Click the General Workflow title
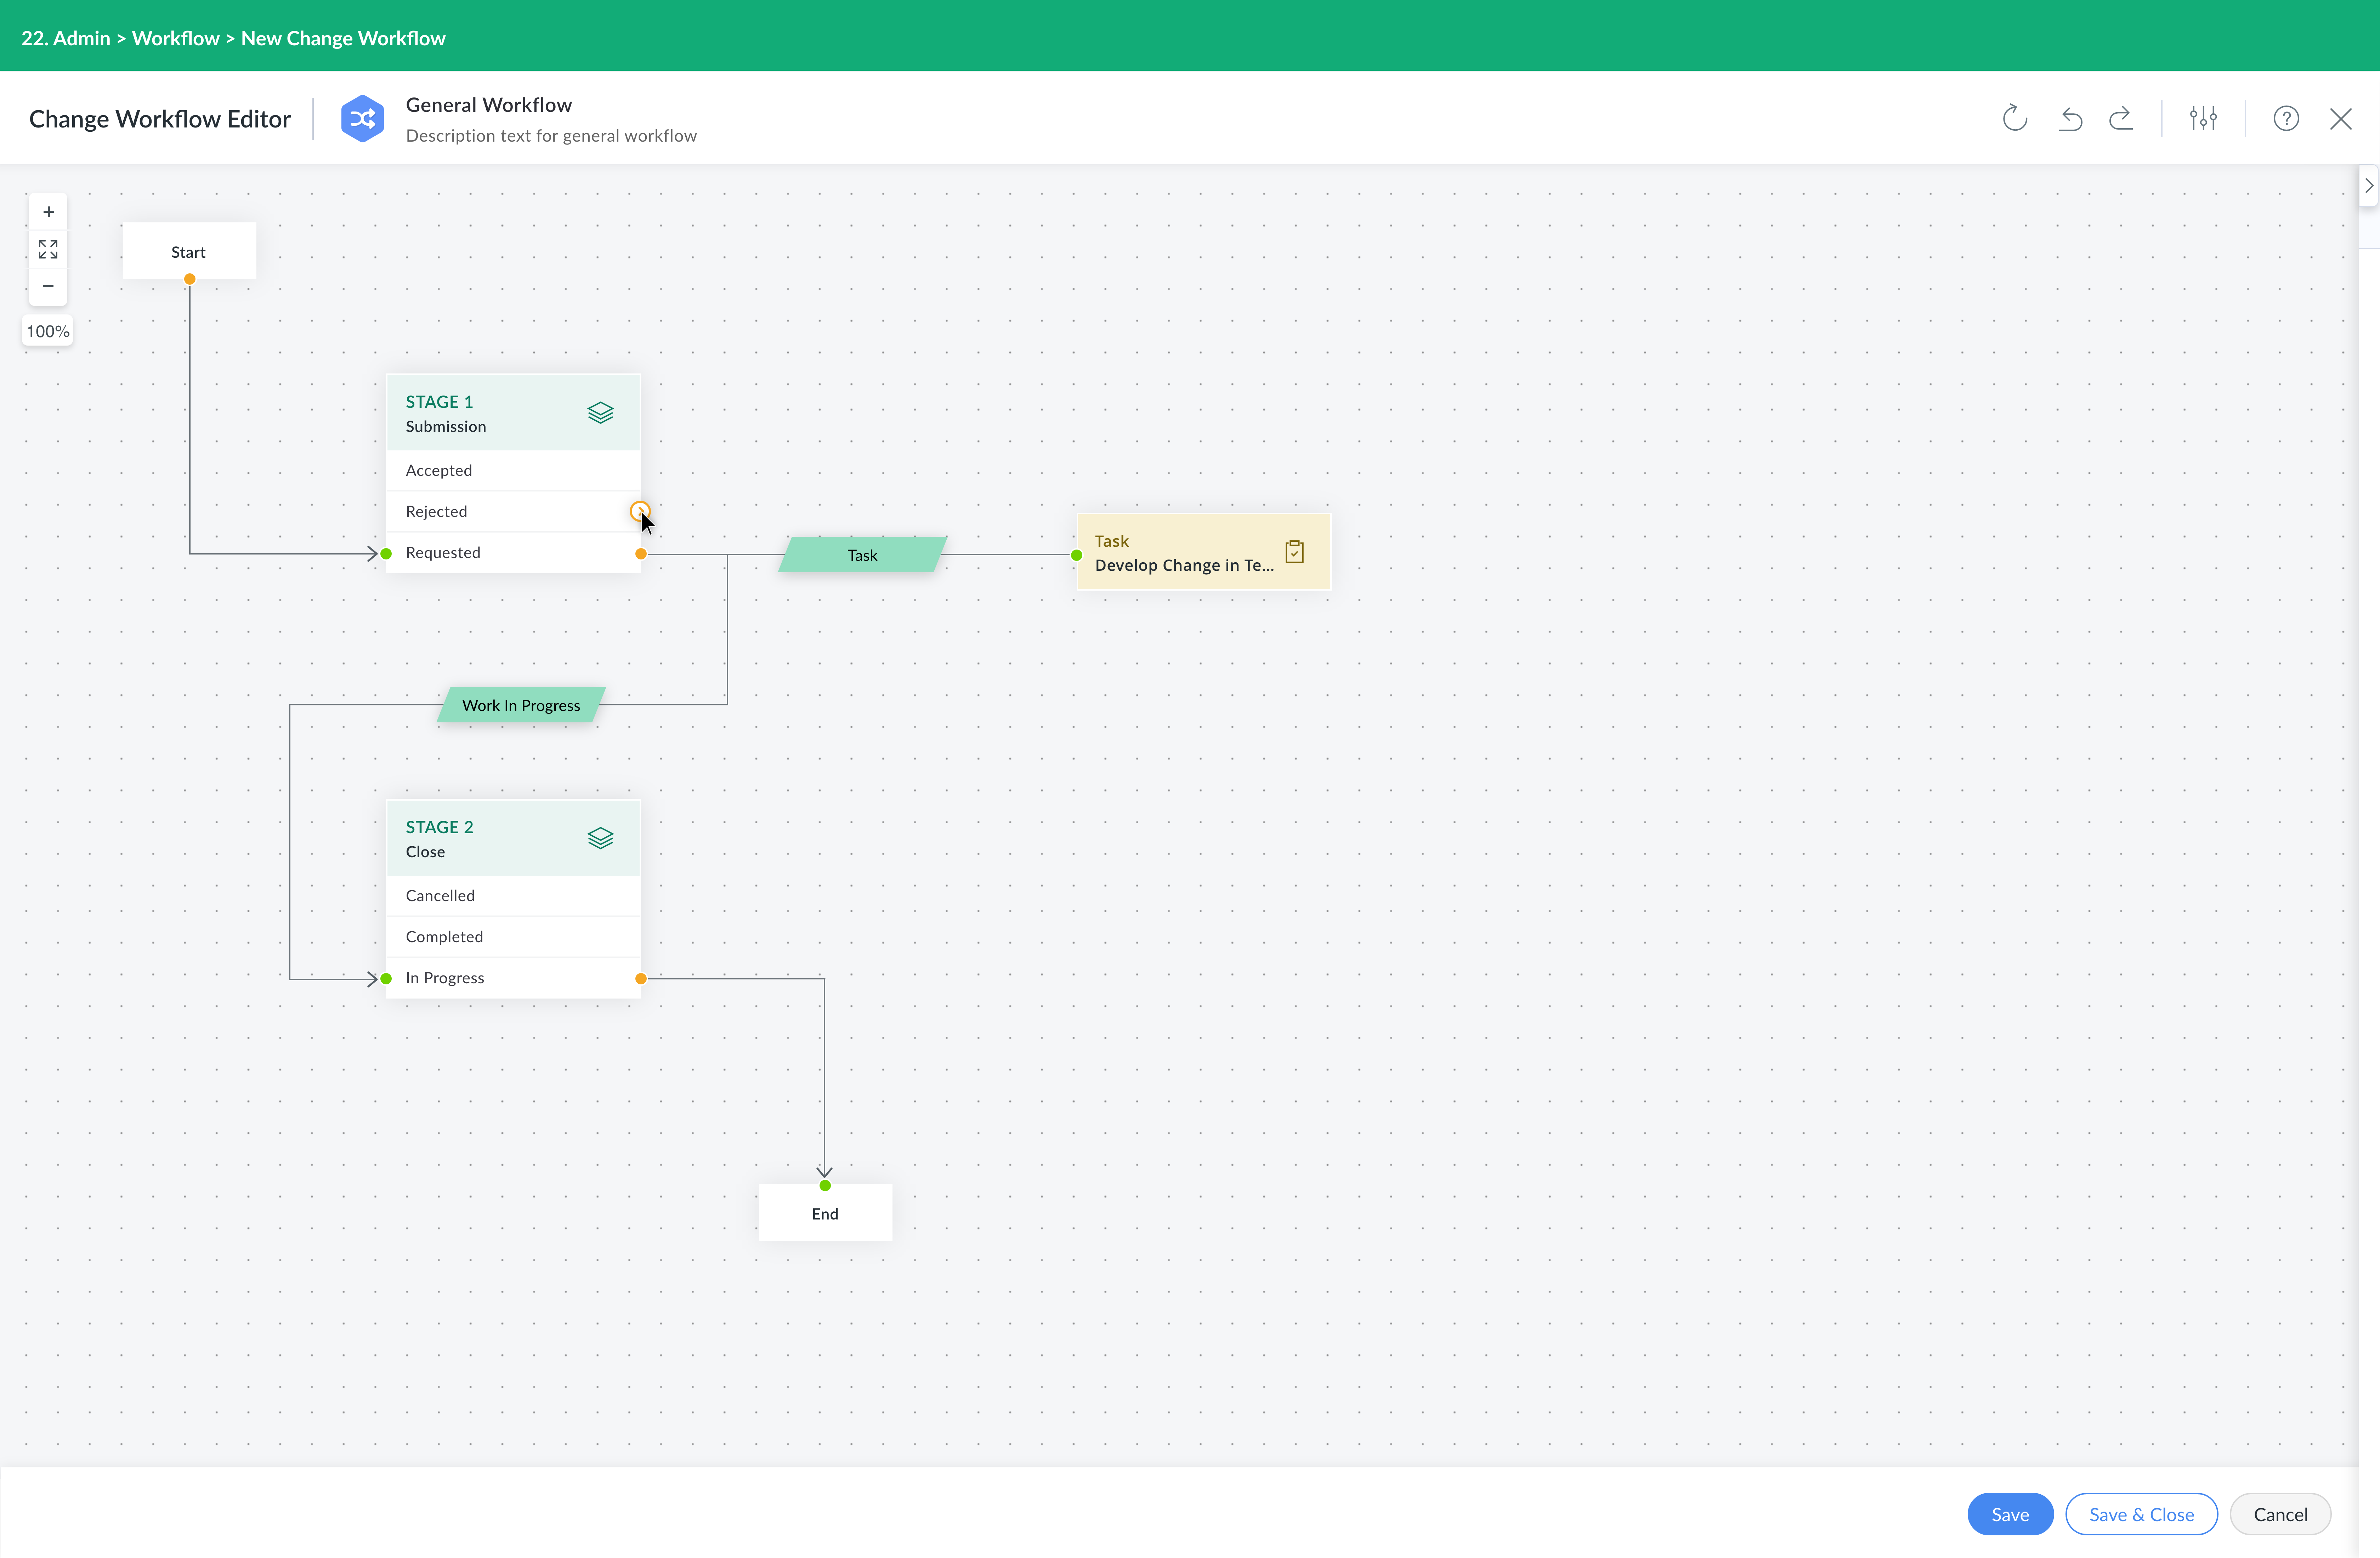The image size is (2380, 1558). pos(489,105)
